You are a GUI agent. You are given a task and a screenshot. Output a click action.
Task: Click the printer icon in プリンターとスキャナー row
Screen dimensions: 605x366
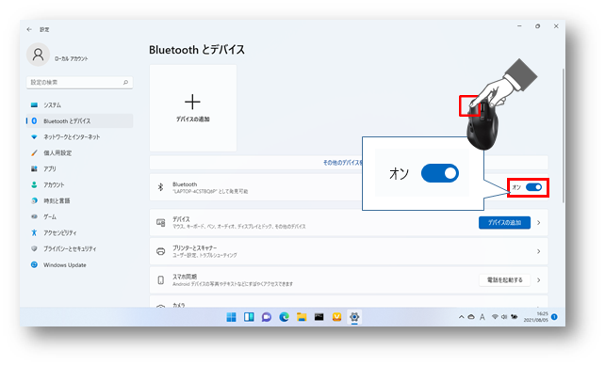pyautogui.click(x=161, y=251)
